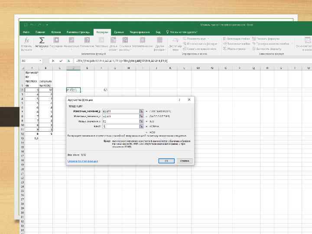Open the Home tab
Image resolution: width=312 pixels, height=234 pixels.
(40, 32)
